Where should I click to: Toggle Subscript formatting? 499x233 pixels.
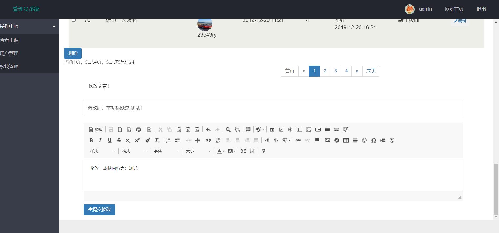point(128,140)
